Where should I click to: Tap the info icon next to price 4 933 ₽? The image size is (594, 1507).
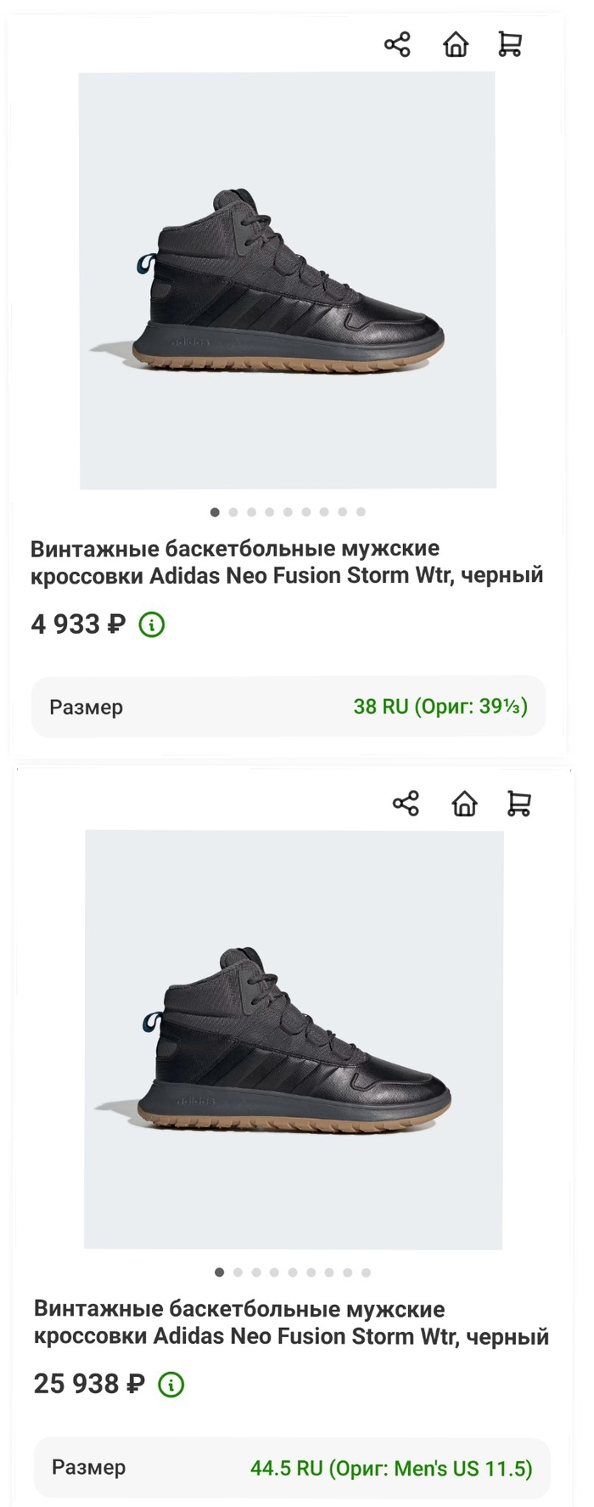(x=150, y=624)
